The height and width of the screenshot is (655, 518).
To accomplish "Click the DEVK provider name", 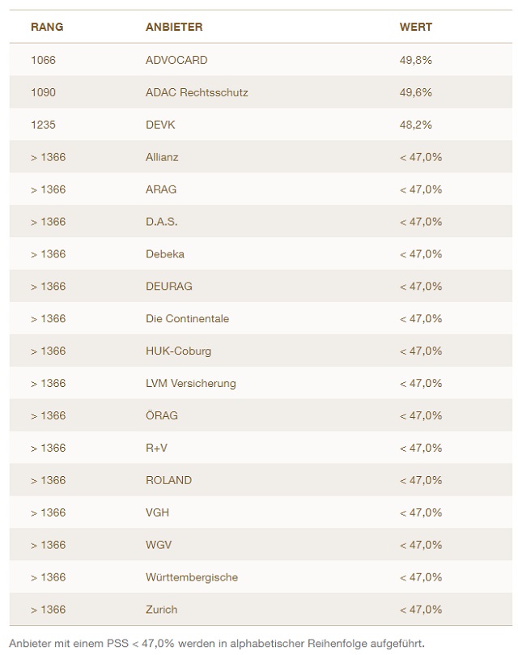I will (160, 125).
